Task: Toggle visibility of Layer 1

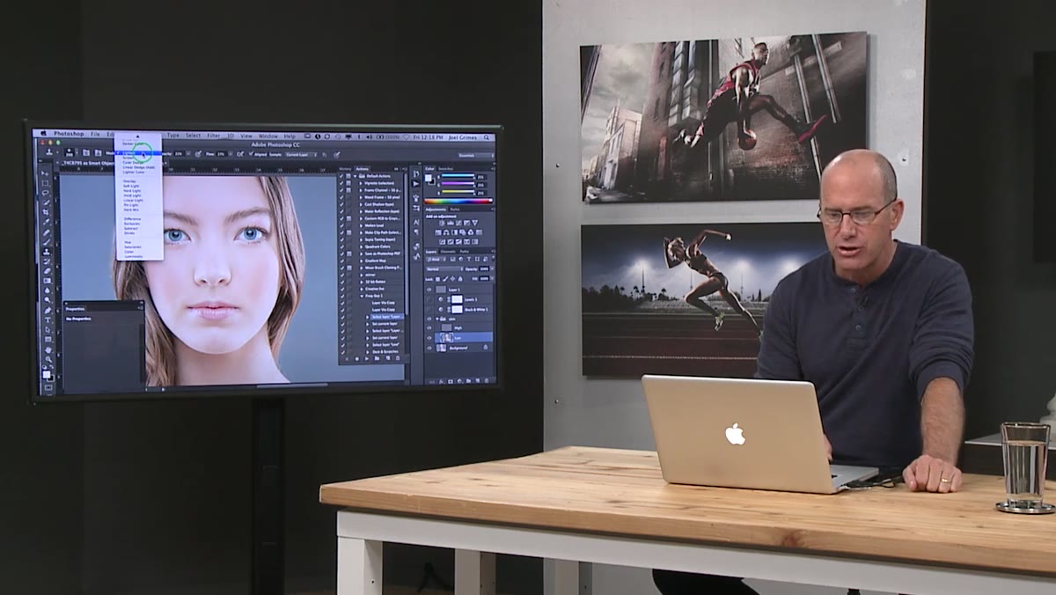Action: [429, 290]
